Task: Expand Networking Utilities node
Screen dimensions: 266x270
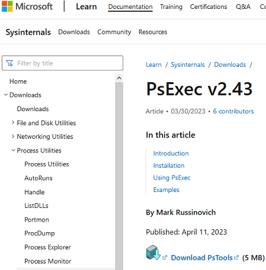Action: [x=13, y=136]
